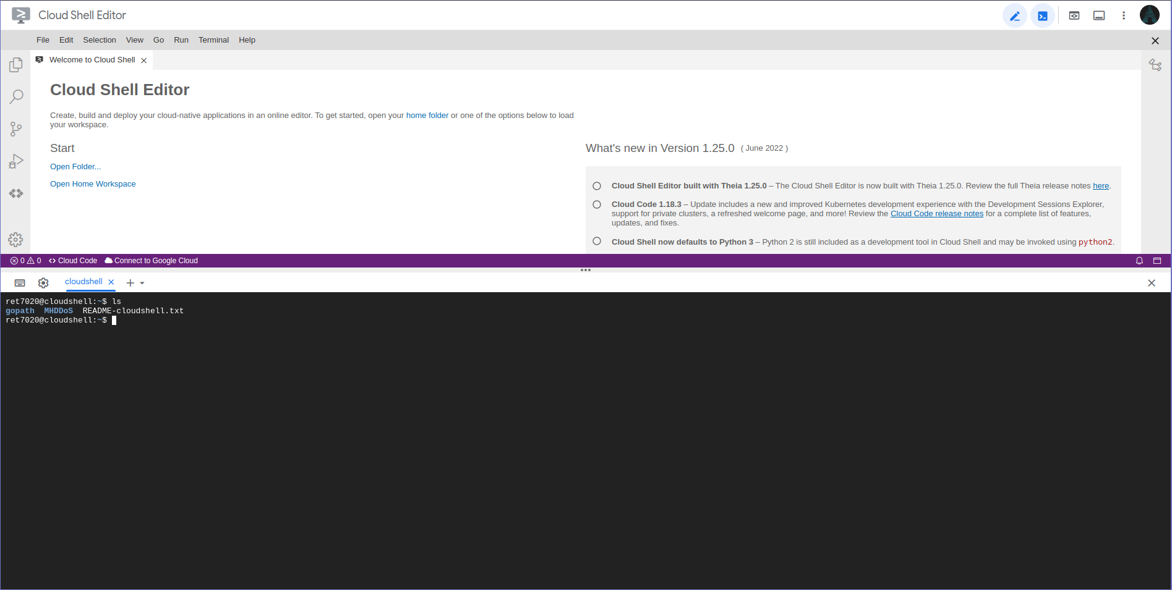
Task: Click the MHDDoS directory name in terminal
Action: coord(59,311)
